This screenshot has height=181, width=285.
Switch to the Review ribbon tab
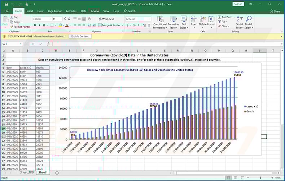pyautogui.click(x=95, y=11)
